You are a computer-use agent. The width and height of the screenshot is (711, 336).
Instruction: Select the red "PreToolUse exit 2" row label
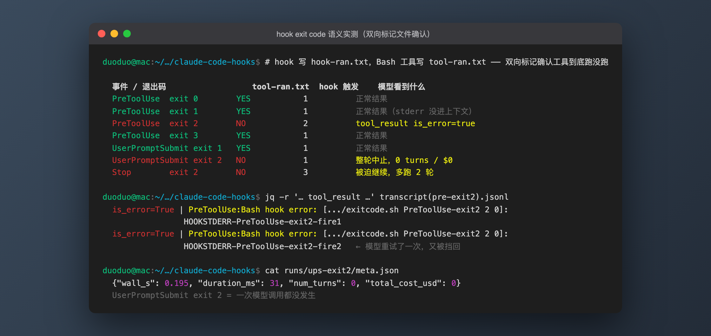155,123
